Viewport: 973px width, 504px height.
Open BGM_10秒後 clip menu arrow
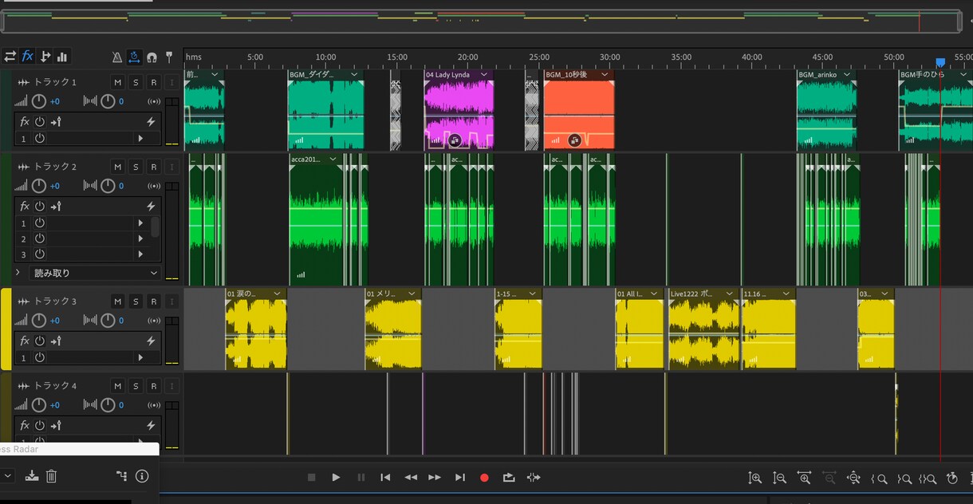click(x=605, y=75)
